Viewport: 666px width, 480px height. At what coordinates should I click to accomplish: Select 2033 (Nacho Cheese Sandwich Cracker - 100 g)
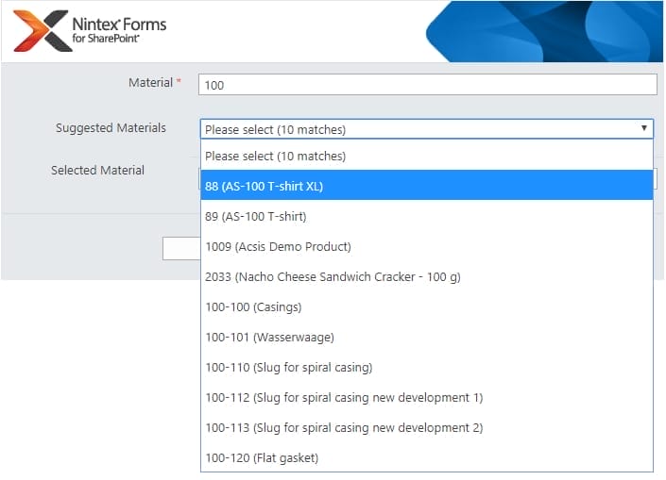[x=427, y=277]
